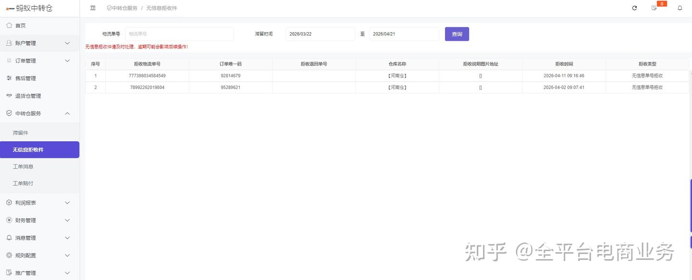Click the 消息管理 bell icon in the sidebar
This screenshot has width=692, height=280.
pyautogui.click(x=9, y=238)
